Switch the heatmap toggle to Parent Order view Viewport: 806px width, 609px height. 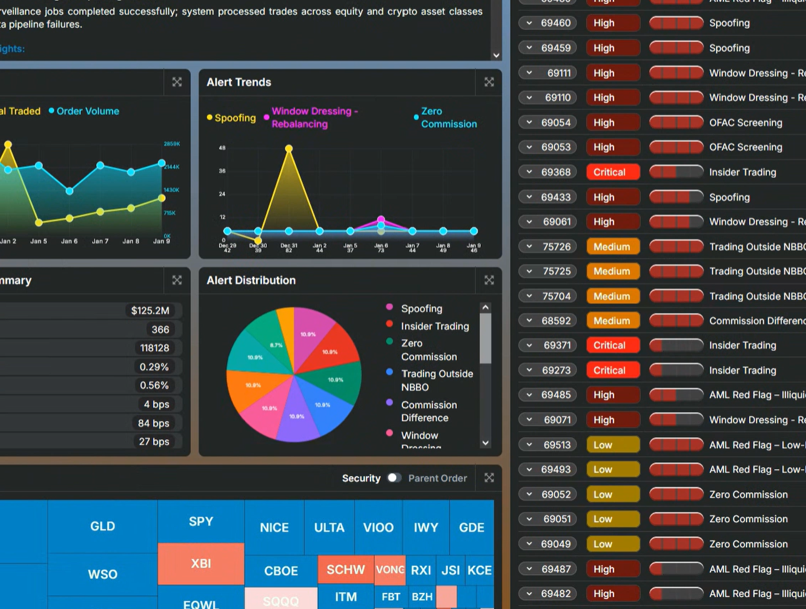[394, 478]
